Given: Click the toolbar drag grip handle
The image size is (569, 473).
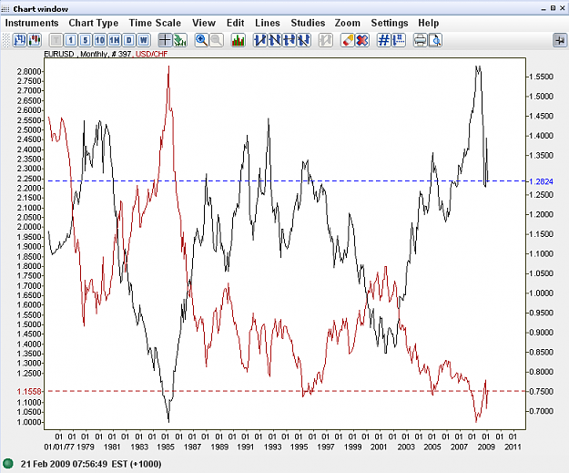Looking at the screenshot, I should 5,40.
